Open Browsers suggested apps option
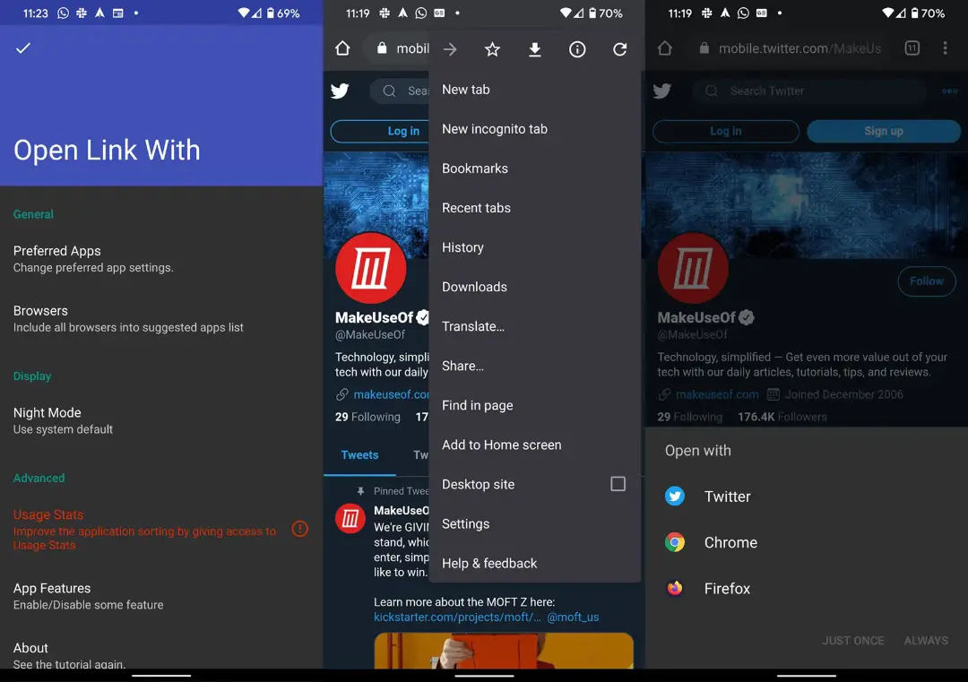Screen dimensions: 968x682 point(161,318)
